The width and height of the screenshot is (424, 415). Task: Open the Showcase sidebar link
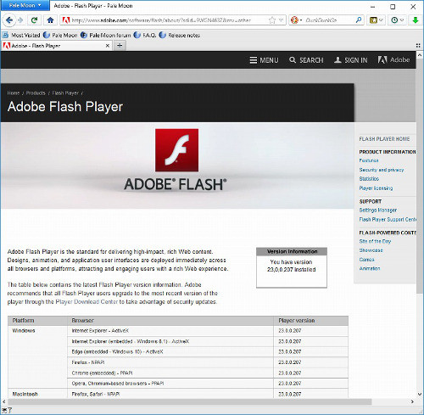click(x=371, y=250)
